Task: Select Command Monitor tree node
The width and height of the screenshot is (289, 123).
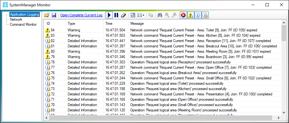Action: point(23,24)
